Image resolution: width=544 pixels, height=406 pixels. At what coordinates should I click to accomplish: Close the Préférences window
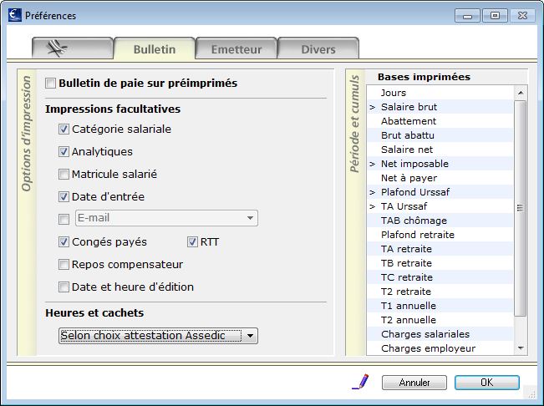coord(522,16)
